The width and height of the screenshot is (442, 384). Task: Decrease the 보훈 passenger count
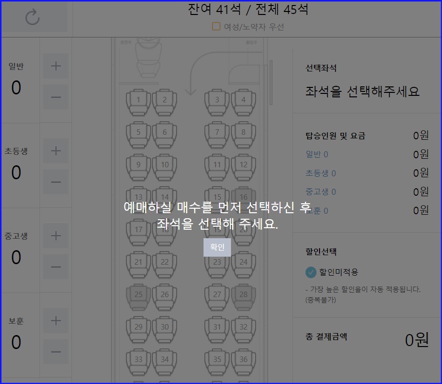(55, 352)
